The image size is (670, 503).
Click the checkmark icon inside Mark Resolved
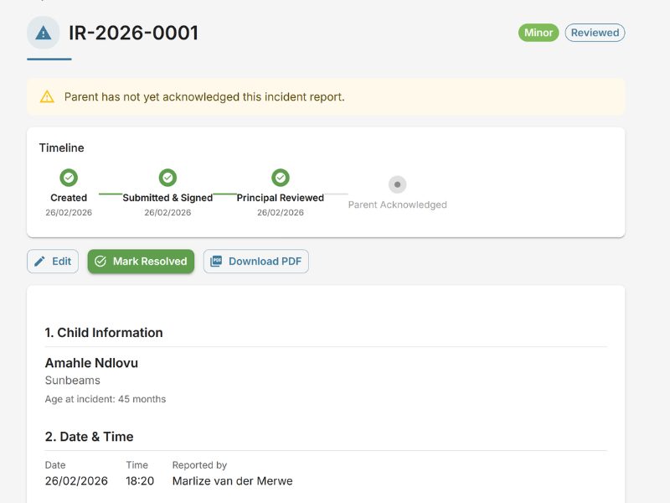(x=102, y=261)
